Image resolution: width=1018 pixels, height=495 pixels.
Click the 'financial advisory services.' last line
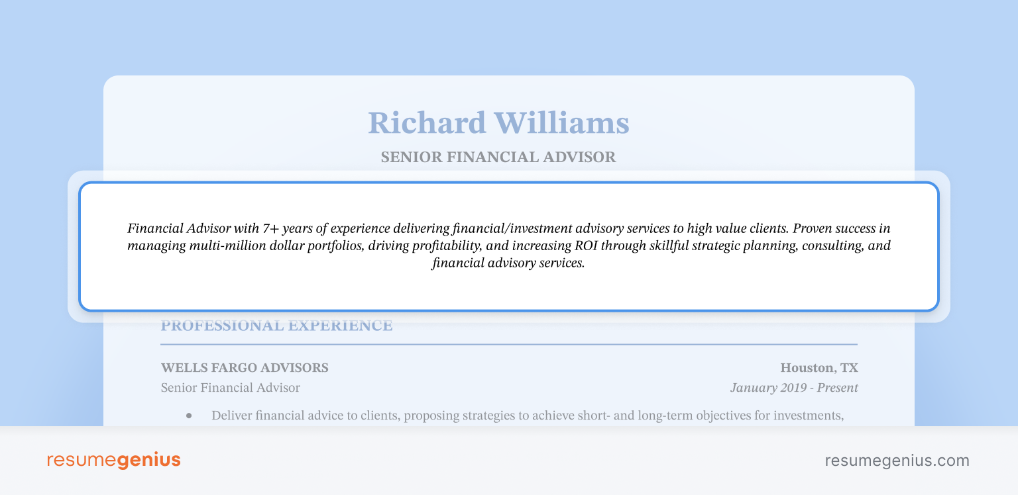508,263
